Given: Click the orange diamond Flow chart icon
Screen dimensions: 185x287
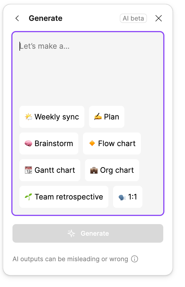Looking at the screenshot, I should point(92,143).
